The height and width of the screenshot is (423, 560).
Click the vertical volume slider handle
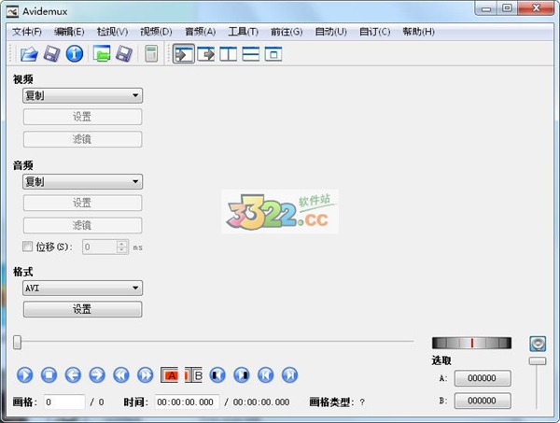[538, 360]
